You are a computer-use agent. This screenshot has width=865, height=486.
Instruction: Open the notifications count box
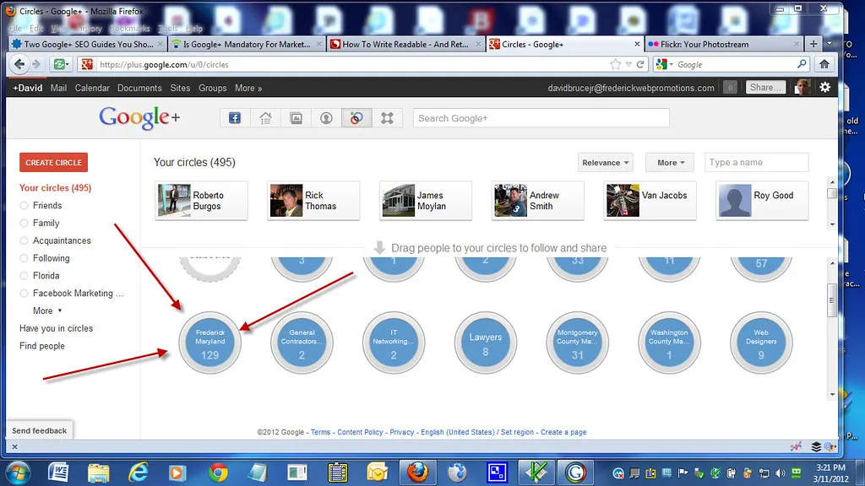click(730, 87)
